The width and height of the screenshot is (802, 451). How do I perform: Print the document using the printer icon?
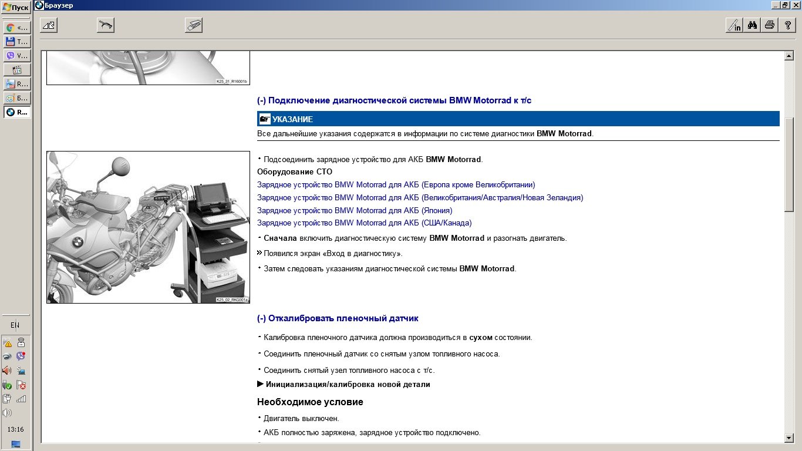click(x=770, y=25)
